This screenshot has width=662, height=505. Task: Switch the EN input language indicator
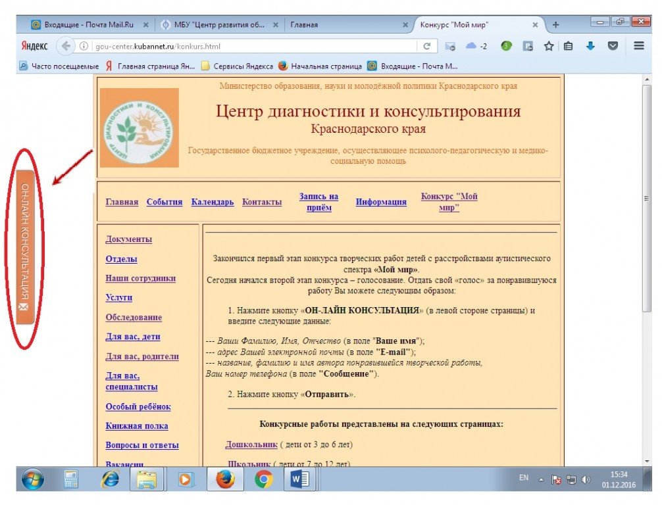pyautogui.click(x=524, y=478)
